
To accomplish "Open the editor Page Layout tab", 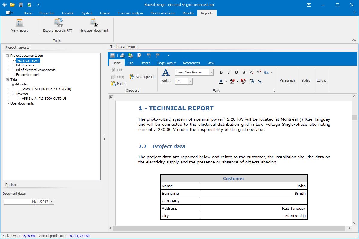I will click(x=166, y=63).
